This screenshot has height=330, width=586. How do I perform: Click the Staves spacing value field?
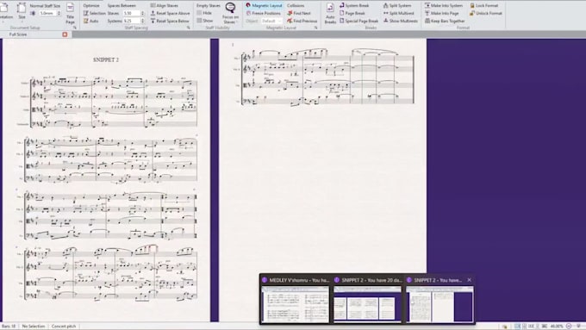(x=132, y=13)
